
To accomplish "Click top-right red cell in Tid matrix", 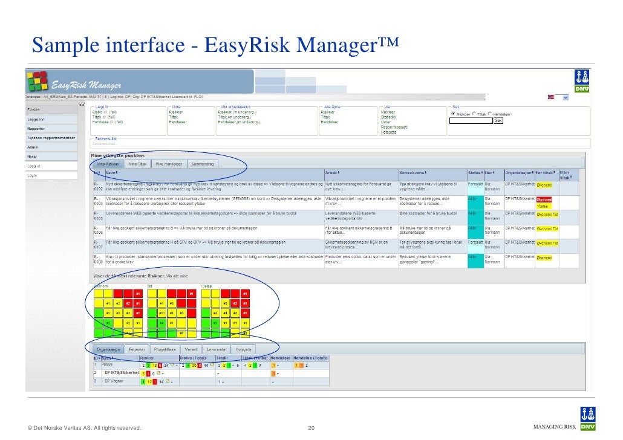I will 192,294.
